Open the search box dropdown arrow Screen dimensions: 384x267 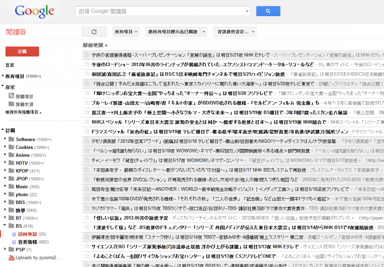pyautogui.click(x=247, y=11)
